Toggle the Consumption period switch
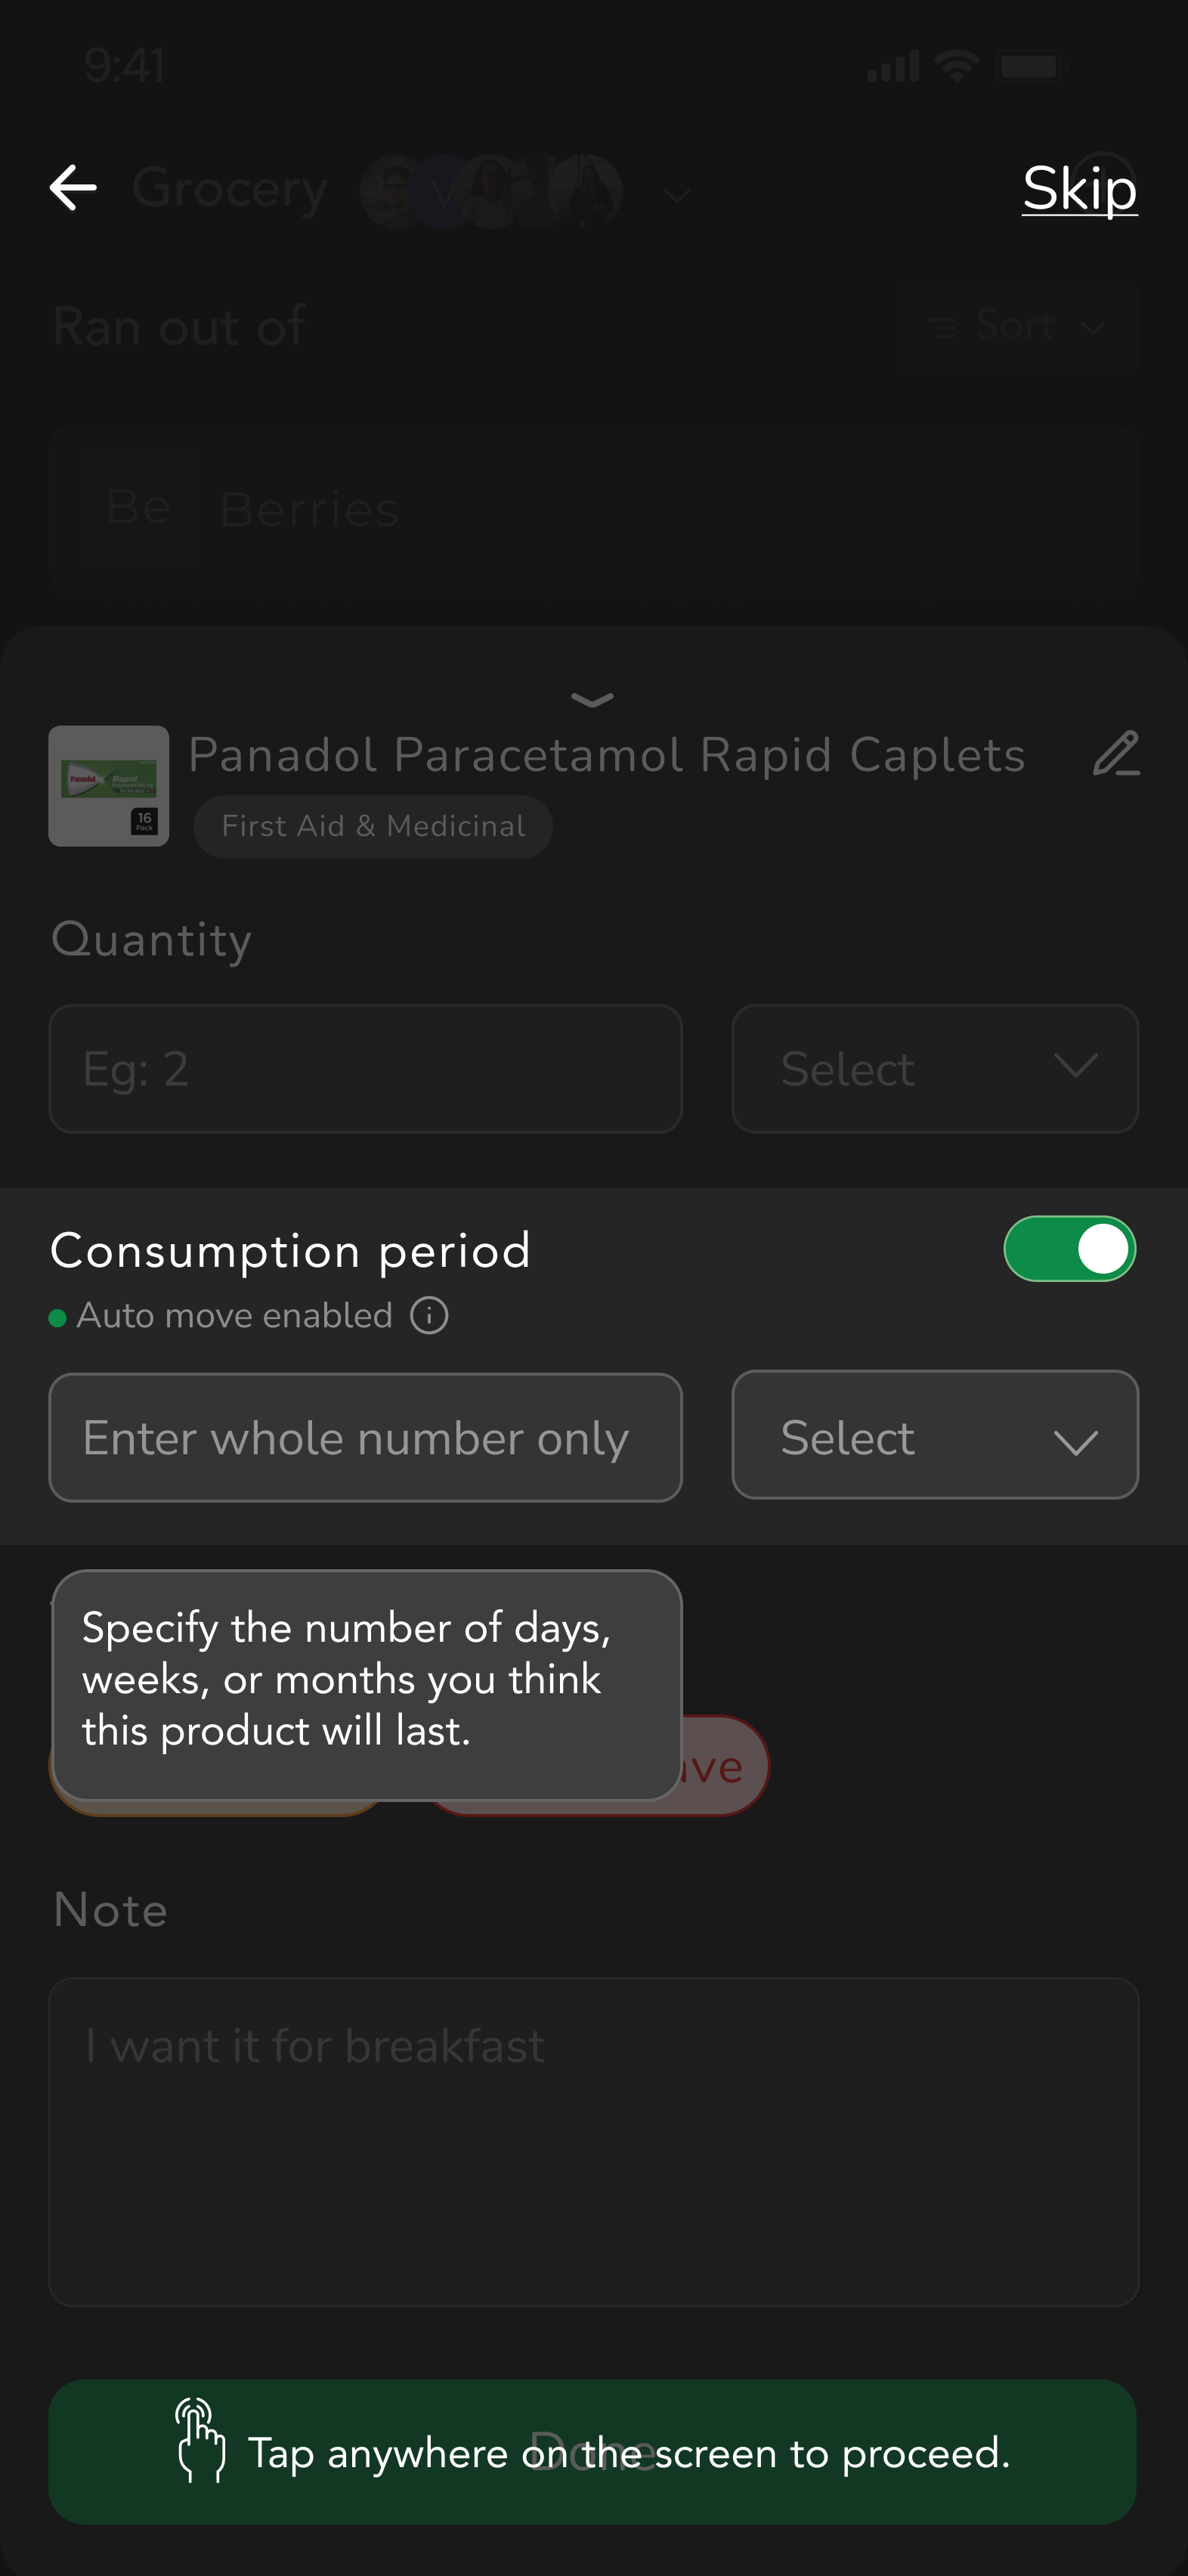This screenshot has width=1188, height=2576. point(1069,1249)
